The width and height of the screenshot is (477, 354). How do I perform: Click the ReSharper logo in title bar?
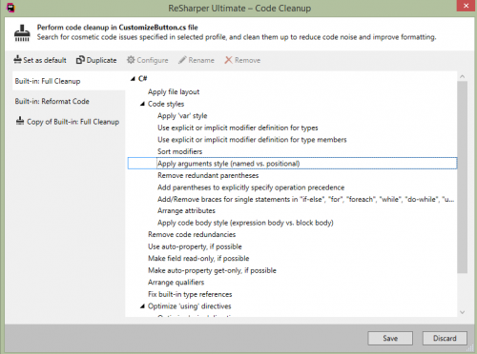(x=11, y=8)
